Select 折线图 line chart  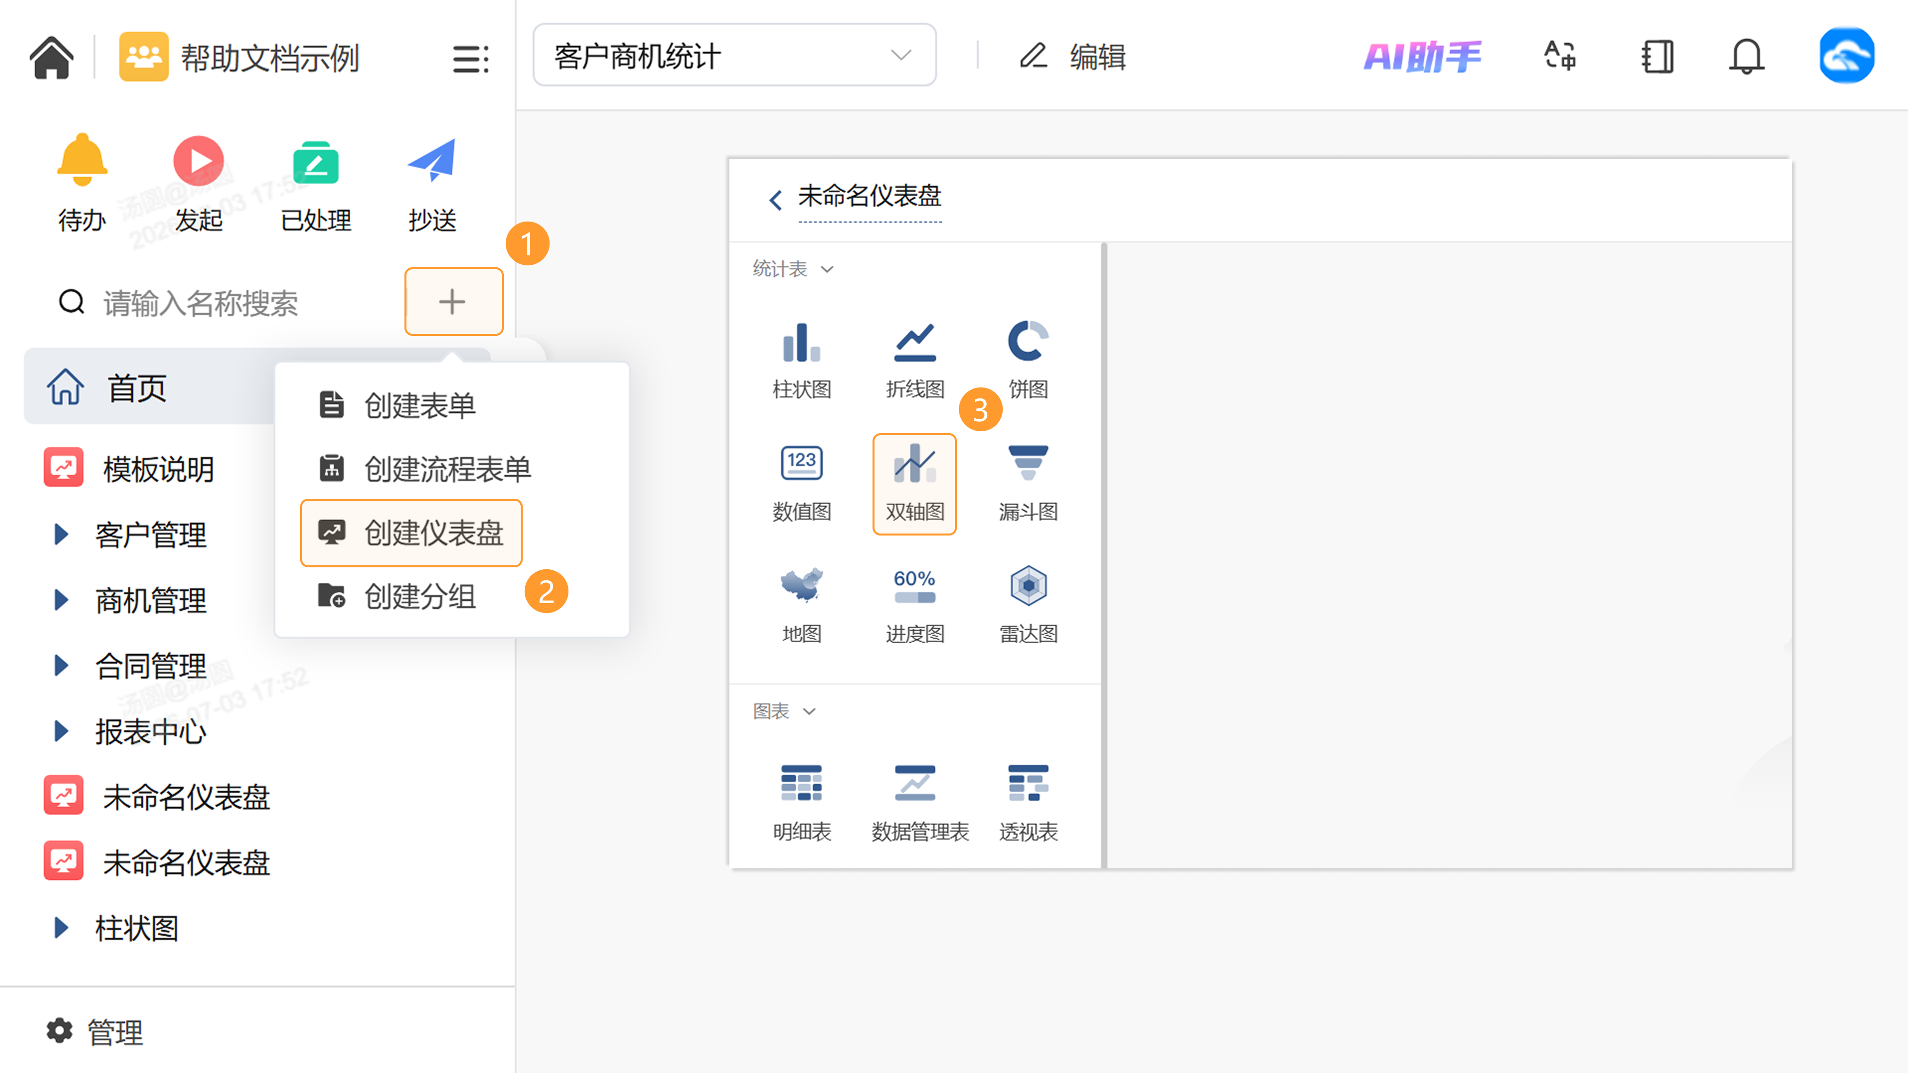(915, 361)
